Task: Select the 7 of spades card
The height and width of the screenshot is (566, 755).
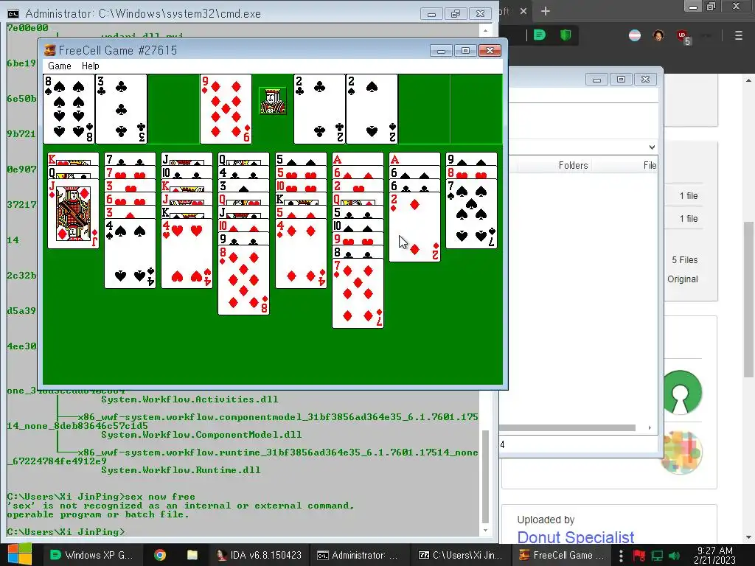Action: (x=471, y=214)
